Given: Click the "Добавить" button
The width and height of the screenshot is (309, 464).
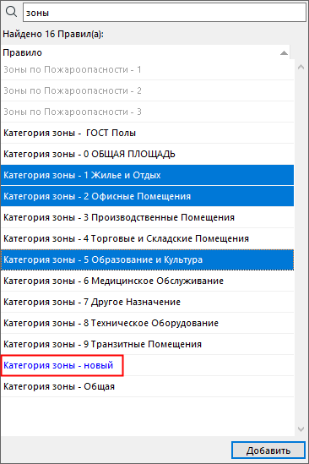Looking at the screenshot, I should (268, 450).
